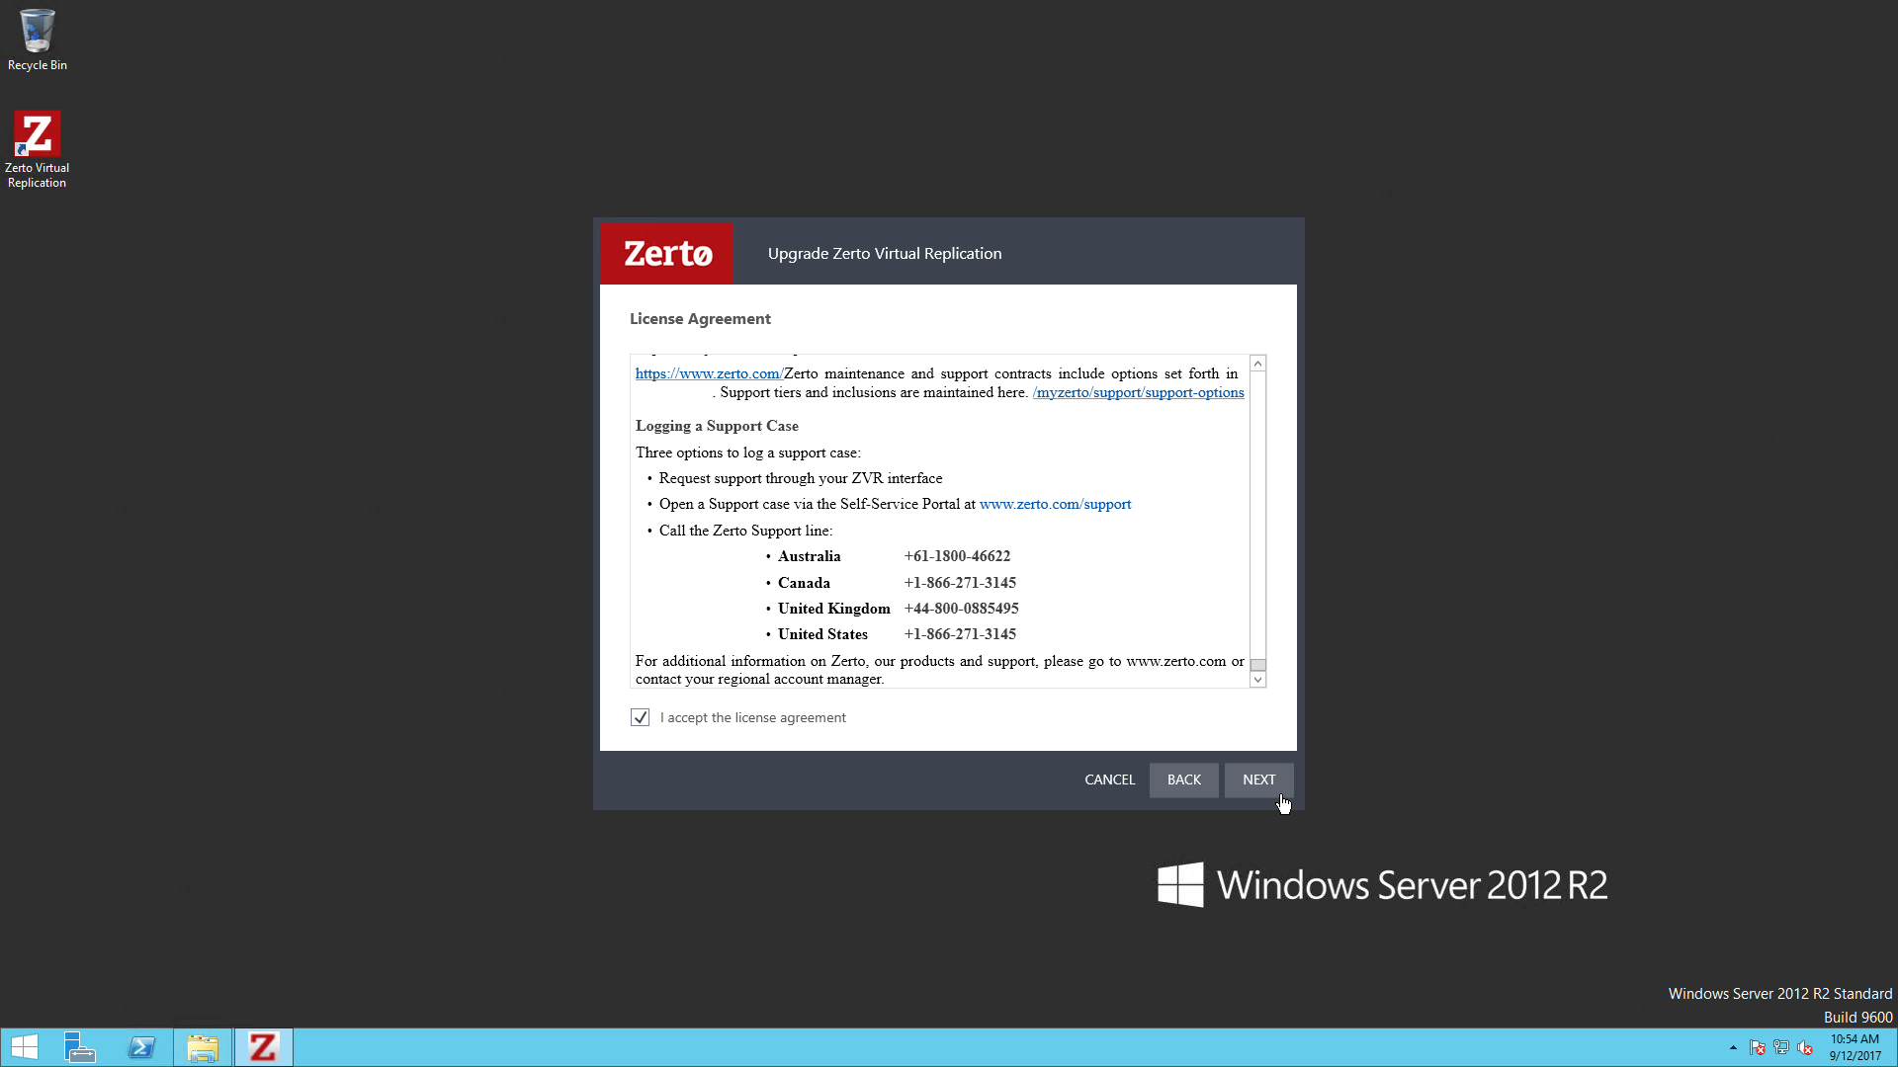
Task: Click license scroll down arrow
Action: (x=1257, y=680)
